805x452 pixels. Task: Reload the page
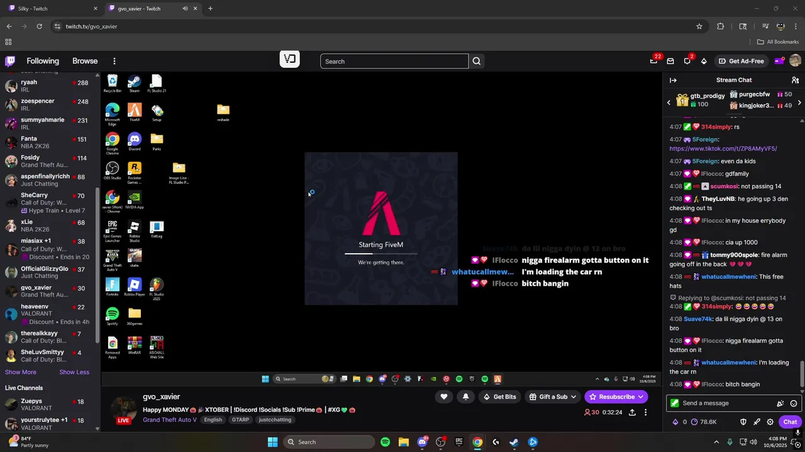pyautogui.click(x=39, y=26)
